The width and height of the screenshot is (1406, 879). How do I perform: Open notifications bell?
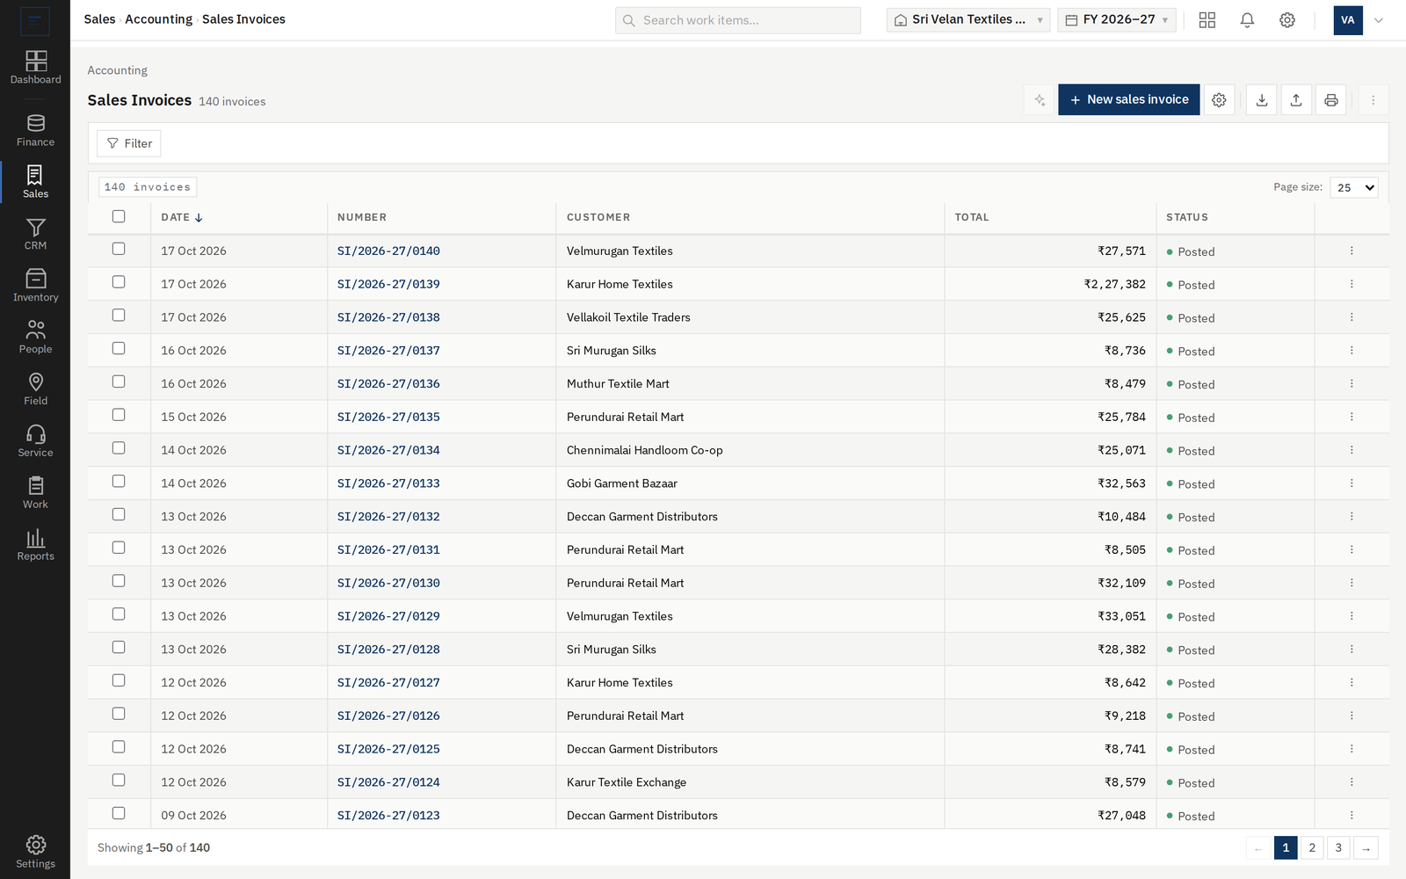tap(1247, 20)
